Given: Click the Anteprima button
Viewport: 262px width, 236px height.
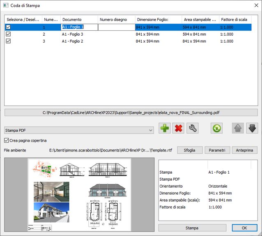Looking at the screenshot, I should click(x=245, y=150).
